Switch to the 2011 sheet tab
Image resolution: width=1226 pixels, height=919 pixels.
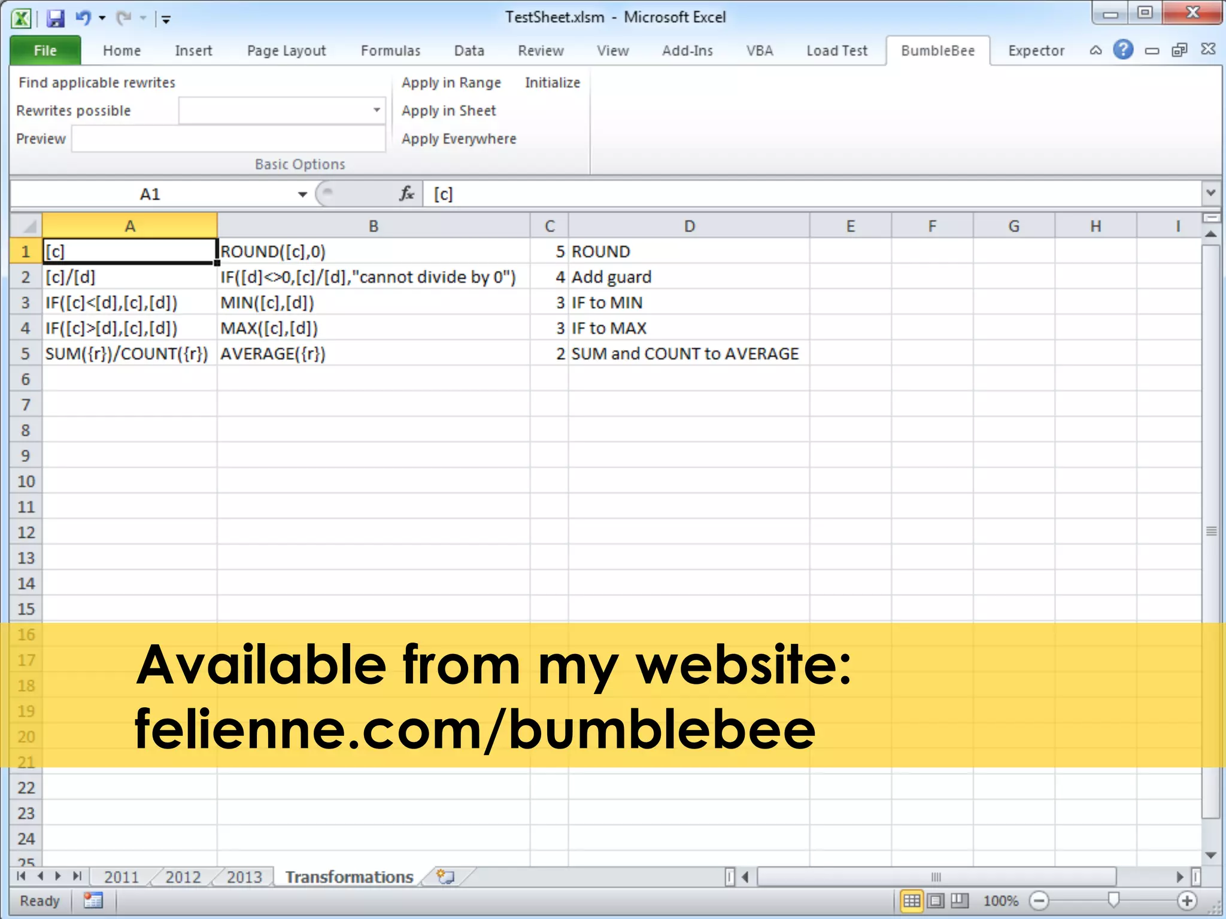pos(122,877)
